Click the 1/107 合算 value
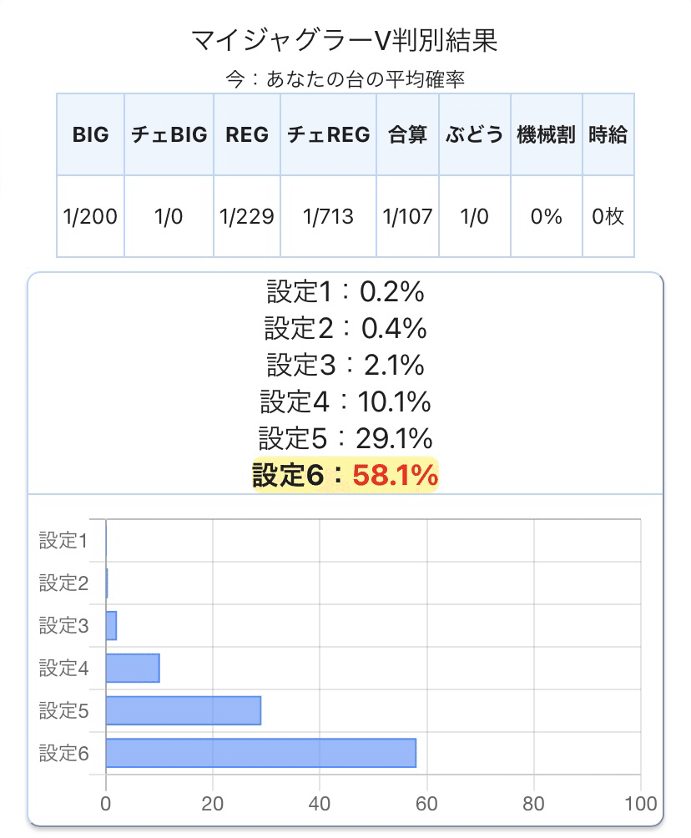The width and height of the screenshot is (691, 838). 407,216
